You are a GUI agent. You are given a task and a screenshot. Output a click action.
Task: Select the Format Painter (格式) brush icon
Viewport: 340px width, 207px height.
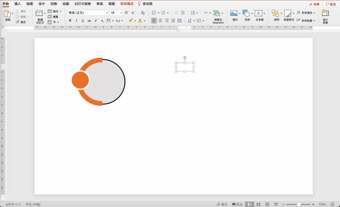(17, 22)
